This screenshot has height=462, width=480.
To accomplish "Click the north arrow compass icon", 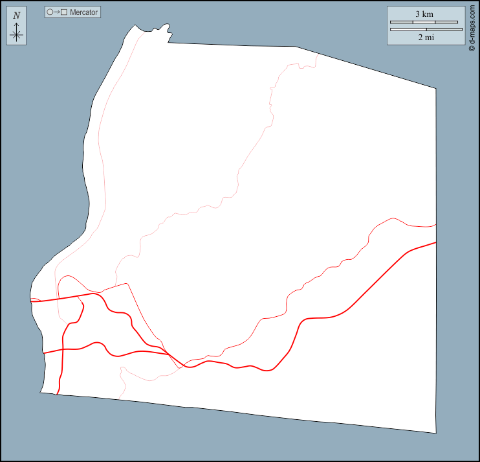I will click(17, 33).
